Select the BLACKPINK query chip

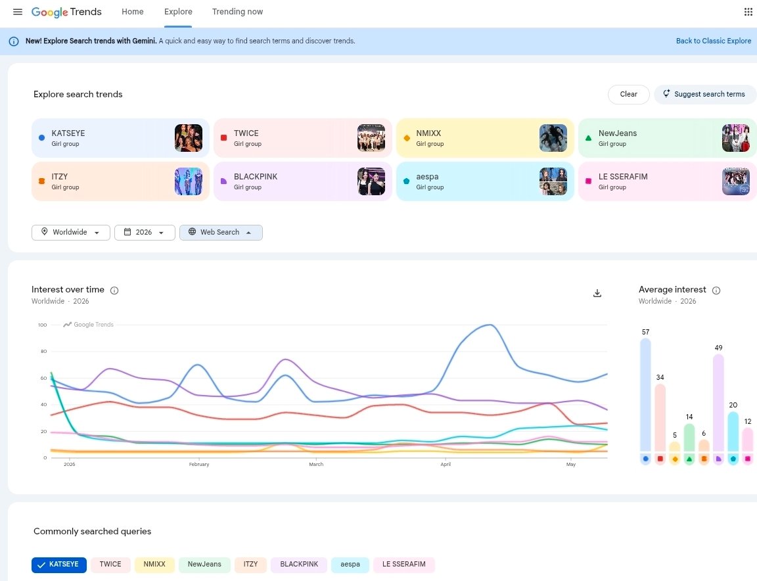[300, 565]
